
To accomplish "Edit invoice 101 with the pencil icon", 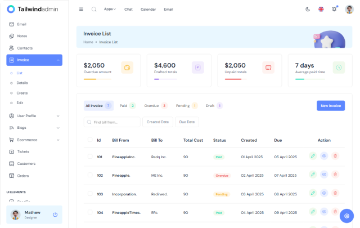I will point(313,156).
